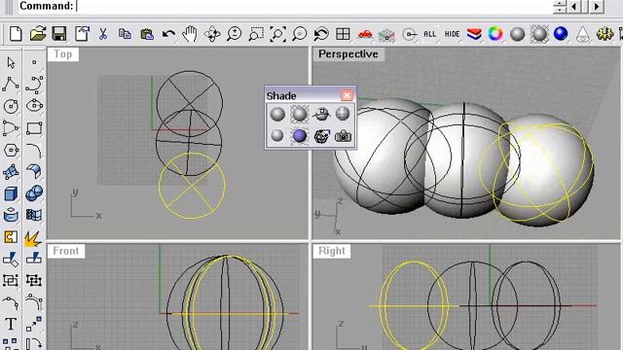
Task: Select the Pan hand tool
Action: pyautogui.click(x=190, y=34)
